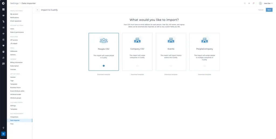Click the People CSV group icon

coord(104,40)
